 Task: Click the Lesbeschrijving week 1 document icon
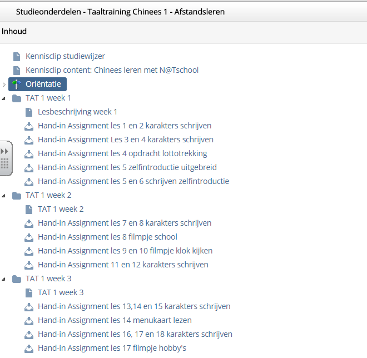[x=29, y=112]
